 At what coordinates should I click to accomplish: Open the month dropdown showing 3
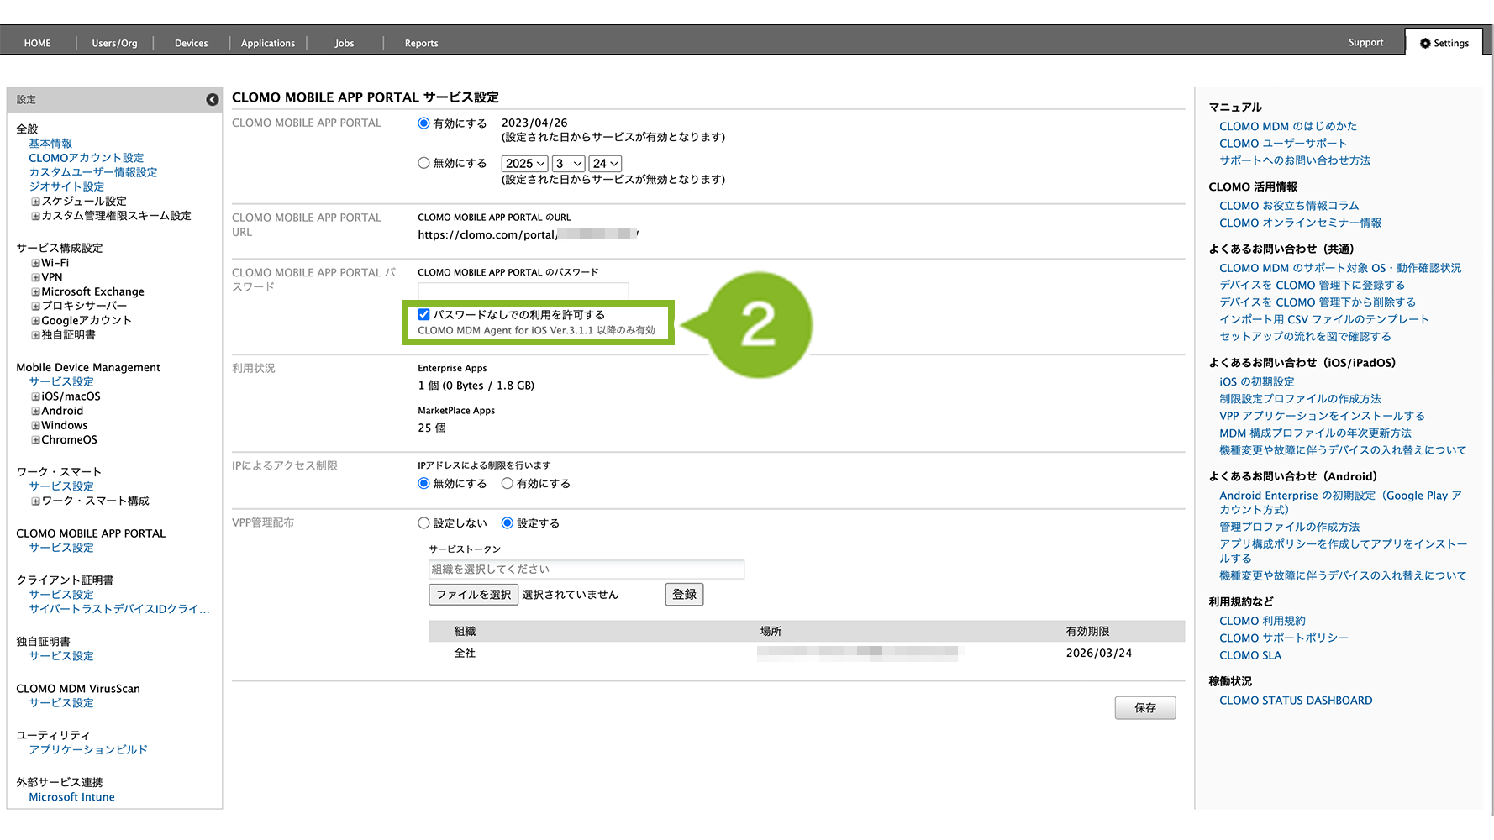pyautogui.click(x=568, y=164)
